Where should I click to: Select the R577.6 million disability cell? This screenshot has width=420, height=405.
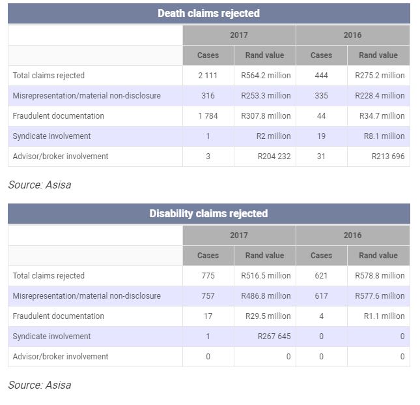(380, 296)
